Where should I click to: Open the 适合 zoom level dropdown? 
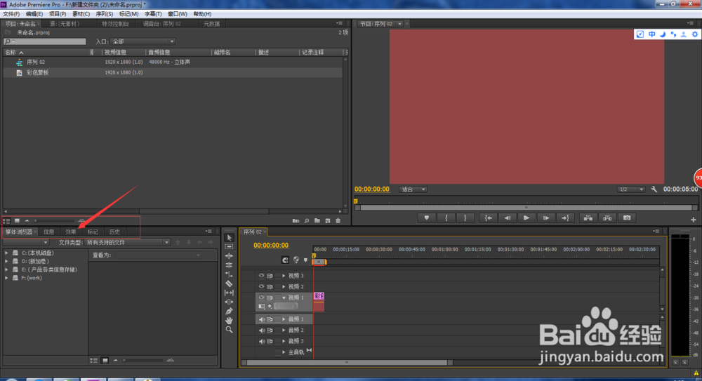tap(413, 189)
